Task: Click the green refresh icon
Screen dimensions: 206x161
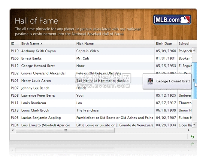Action: (x=193, y=137)
